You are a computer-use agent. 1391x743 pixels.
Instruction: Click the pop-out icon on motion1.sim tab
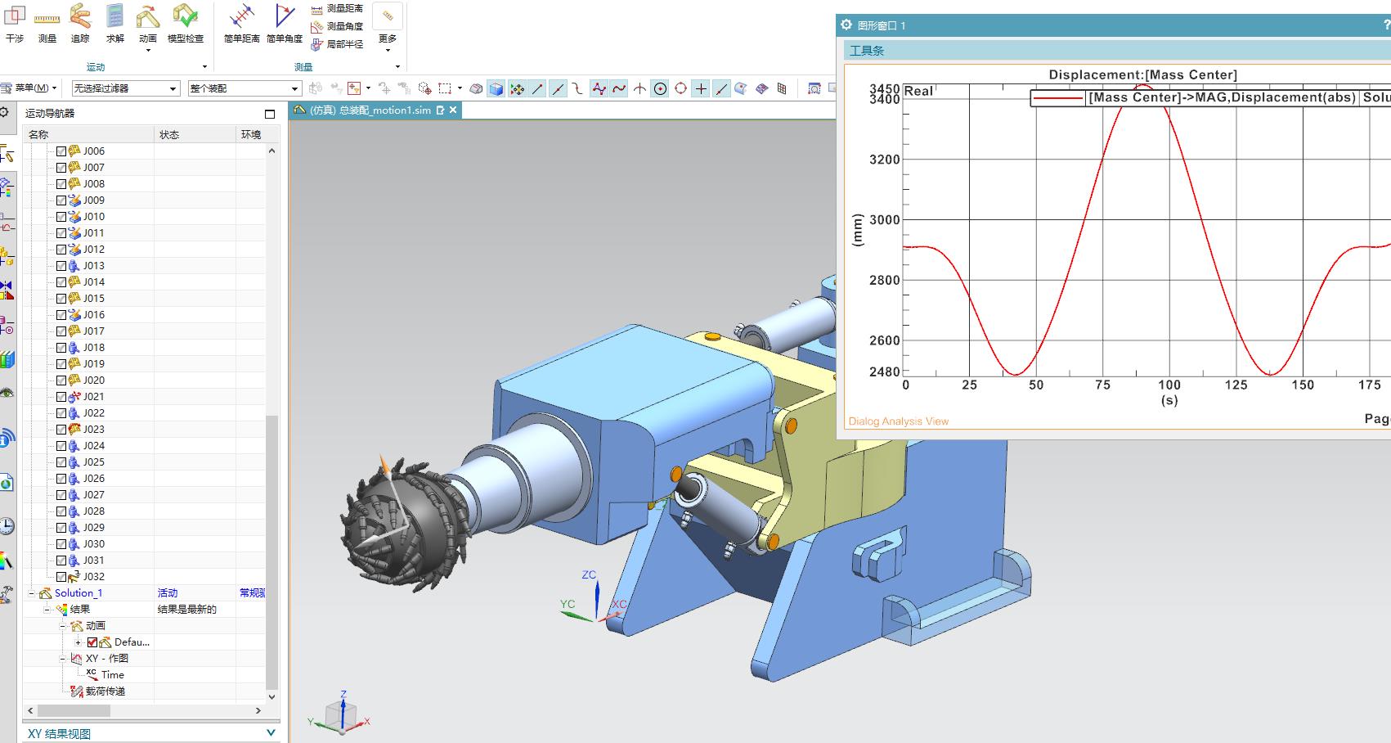tap(441, 110)
